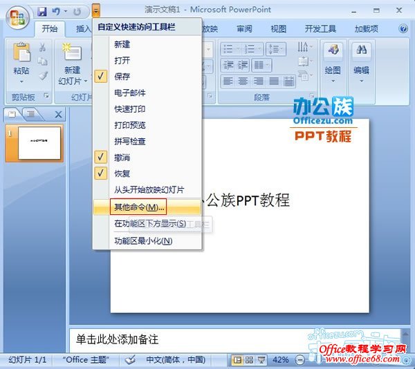
Task: Click the Columns icon
Action: click(x=259, y=65)
